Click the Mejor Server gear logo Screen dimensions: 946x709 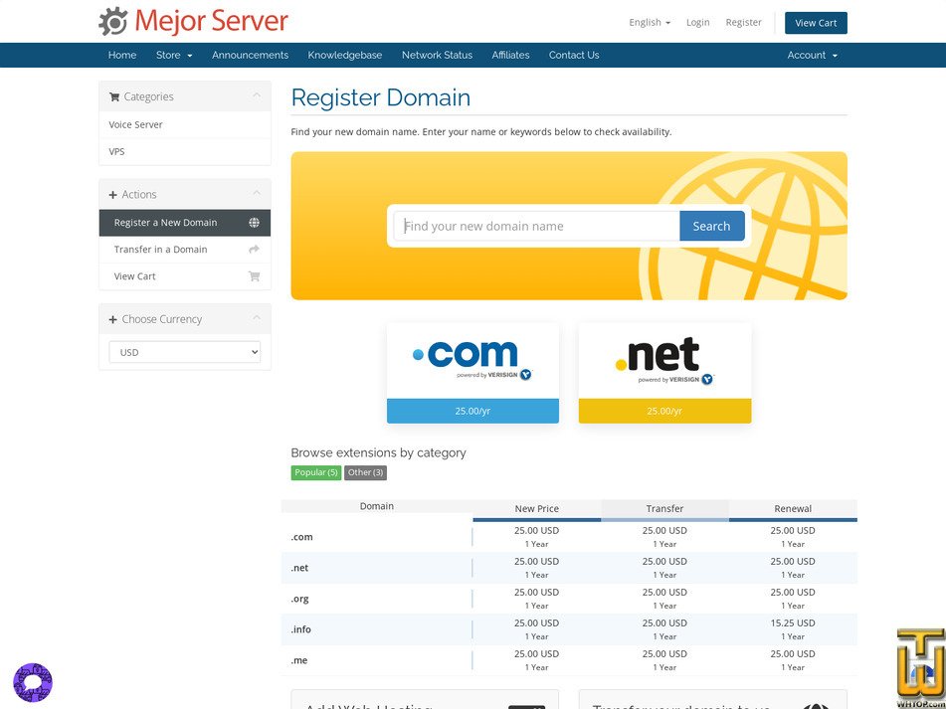coord(112,22)
